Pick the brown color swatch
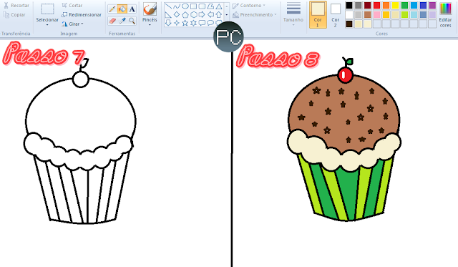Image resolution: width=458 pixels, height=267 pixels. [x=367, y=14]
